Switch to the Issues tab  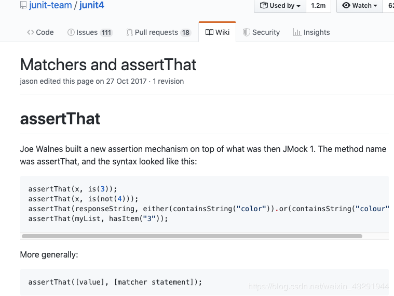click(x=90, y=32)
